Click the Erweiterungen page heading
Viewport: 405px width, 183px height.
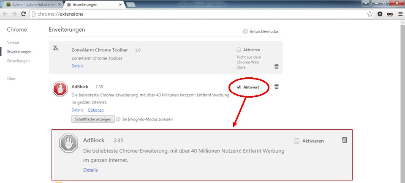pos(67,30)
